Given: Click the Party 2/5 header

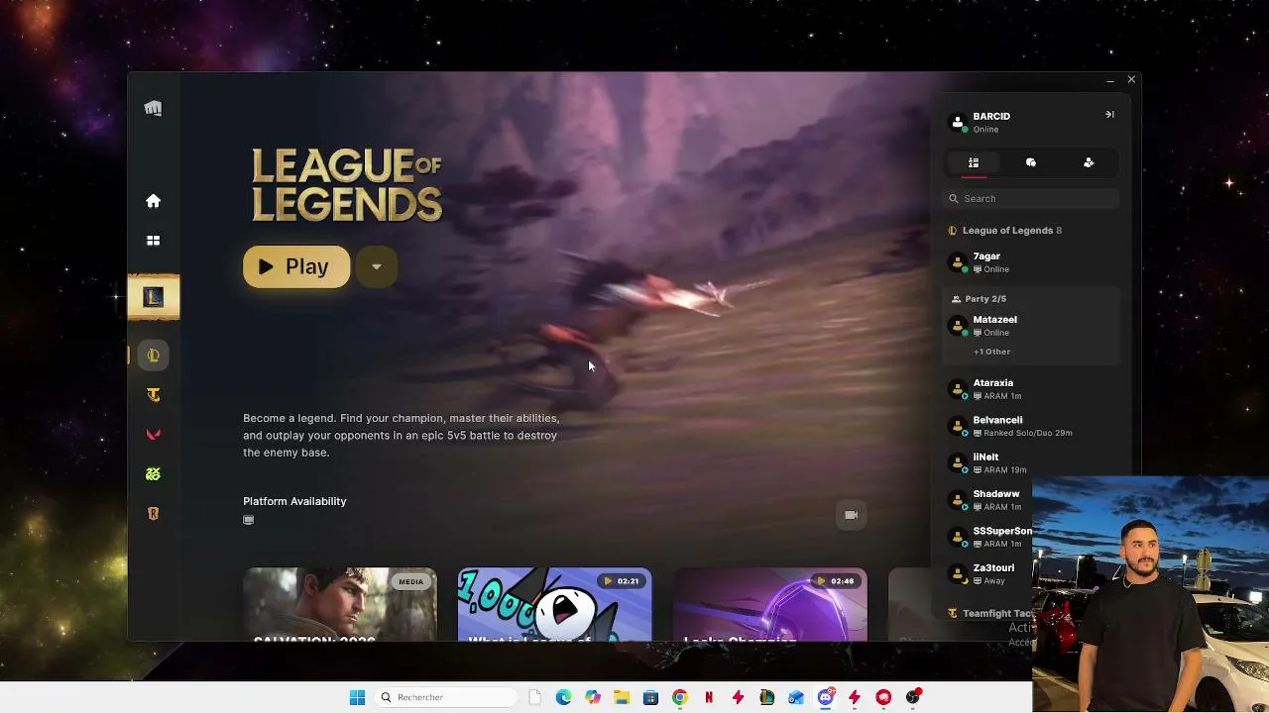Looking at the screenshot, I should [980, 299].
